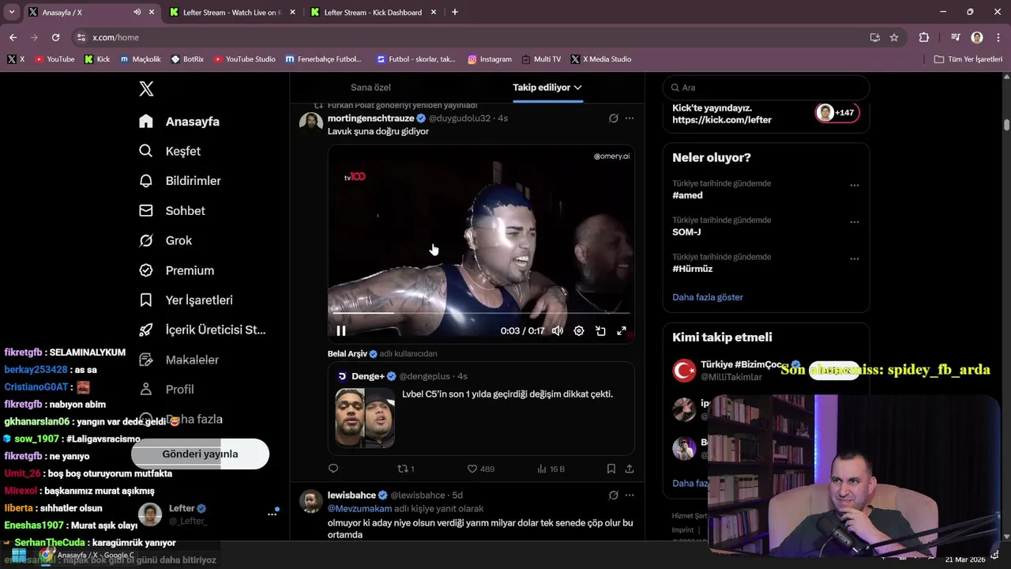Viewport: 1011px width, 569px height.
Task: Open more options for #amed trend
Action: pyautogui.click(x=855, y=185)
